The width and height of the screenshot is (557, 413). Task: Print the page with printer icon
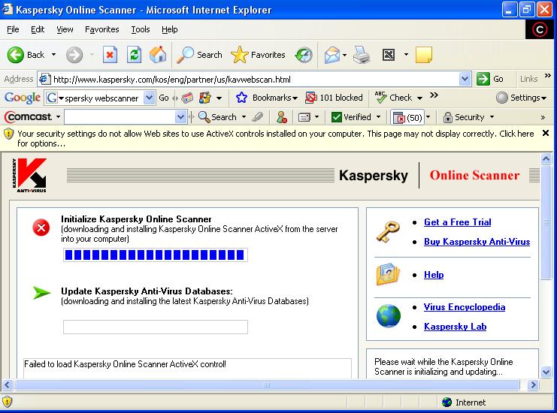point(362,55)
